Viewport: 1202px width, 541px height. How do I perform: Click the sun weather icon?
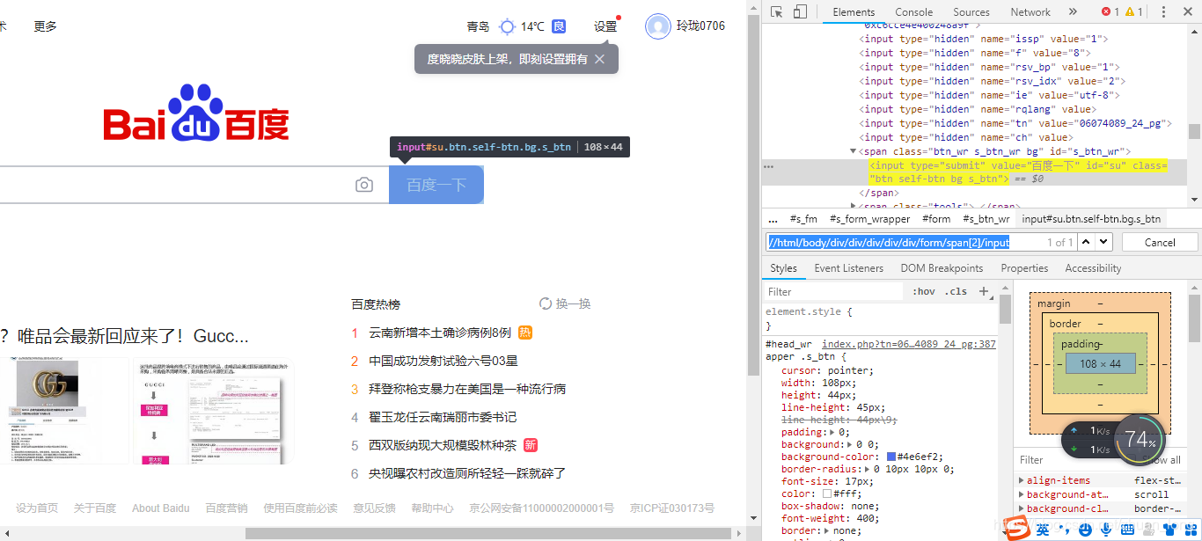[507, 26]
